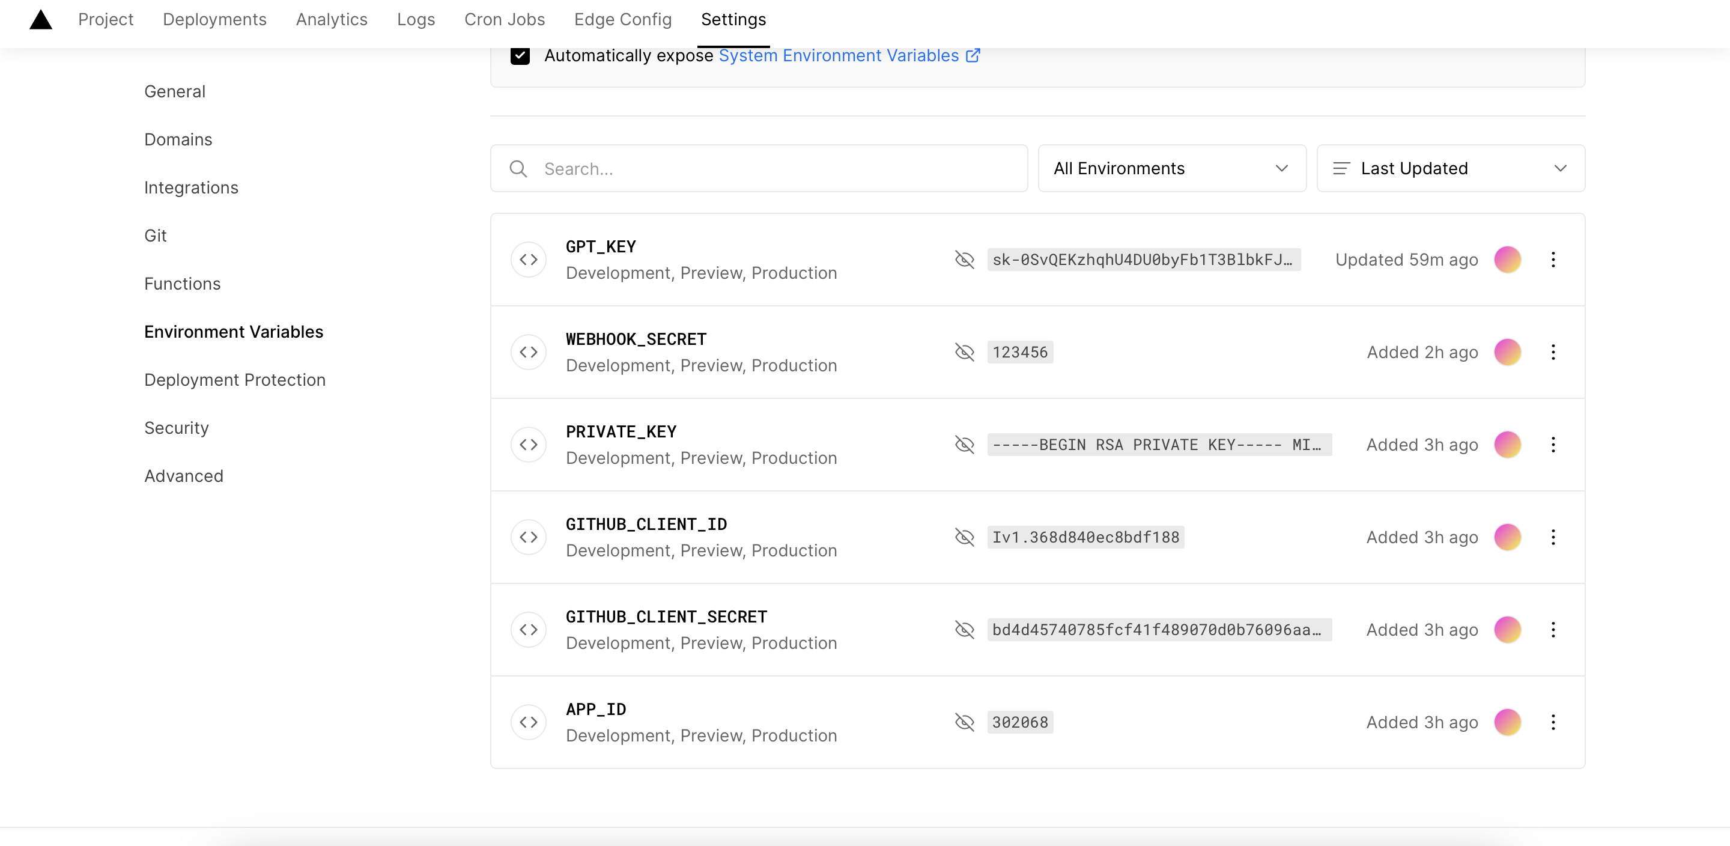1730x846 pixels.
Task: Open the Cron Jobs tab
Action: 505,19
